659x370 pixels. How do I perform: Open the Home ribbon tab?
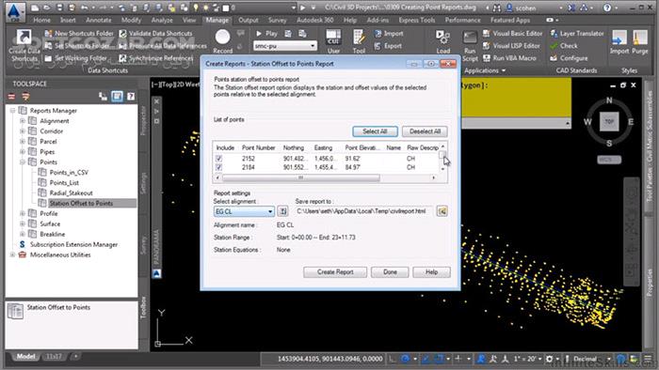point(41,20)
